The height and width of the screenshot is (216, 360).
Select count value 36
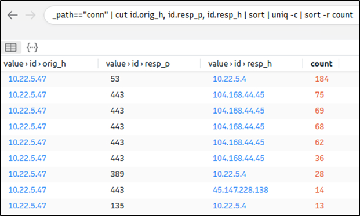pos(319,158)
